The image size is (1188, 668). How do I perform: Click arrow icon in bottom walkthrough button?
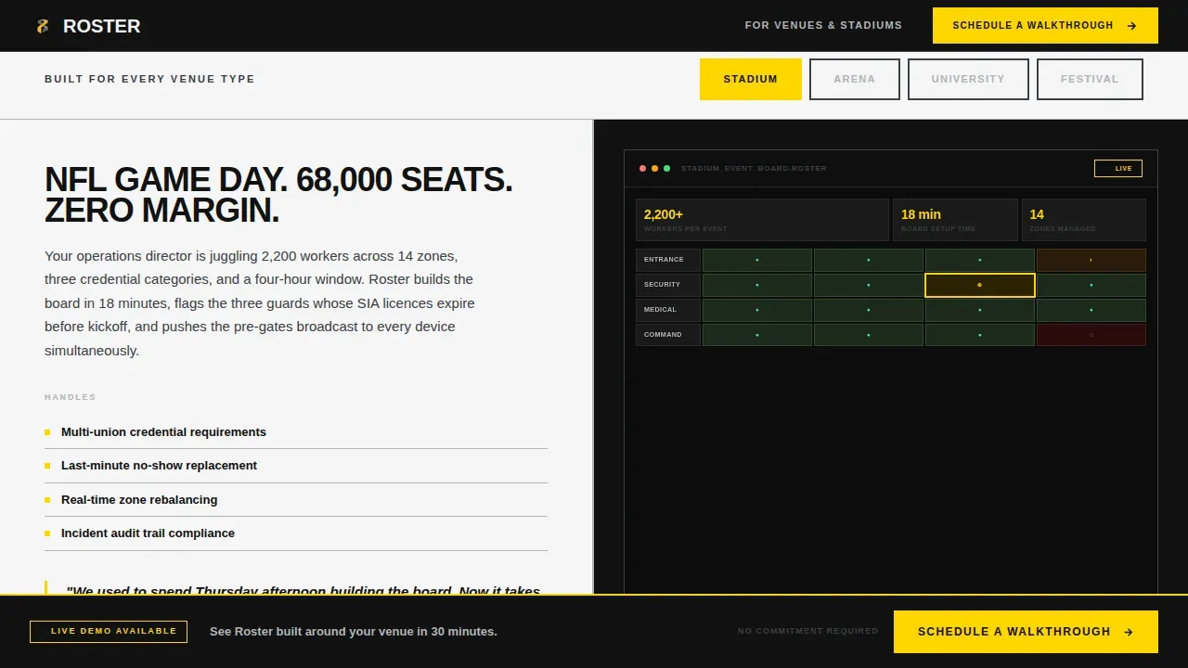1129,632
